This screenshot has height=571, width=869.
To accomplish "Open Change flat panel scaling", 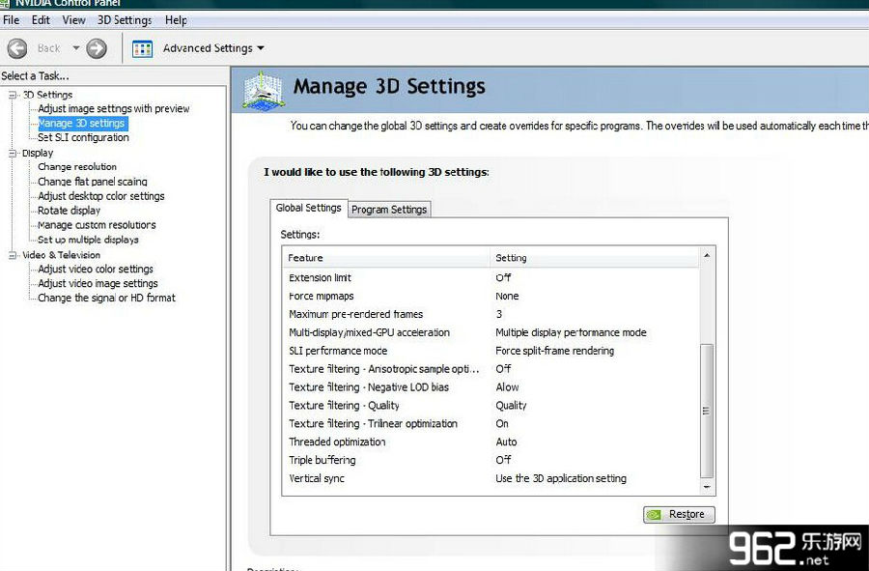I will pyautogui.click(x=93, y=182).
